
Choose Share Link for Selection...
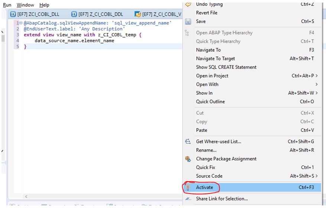tap(252, 199)
